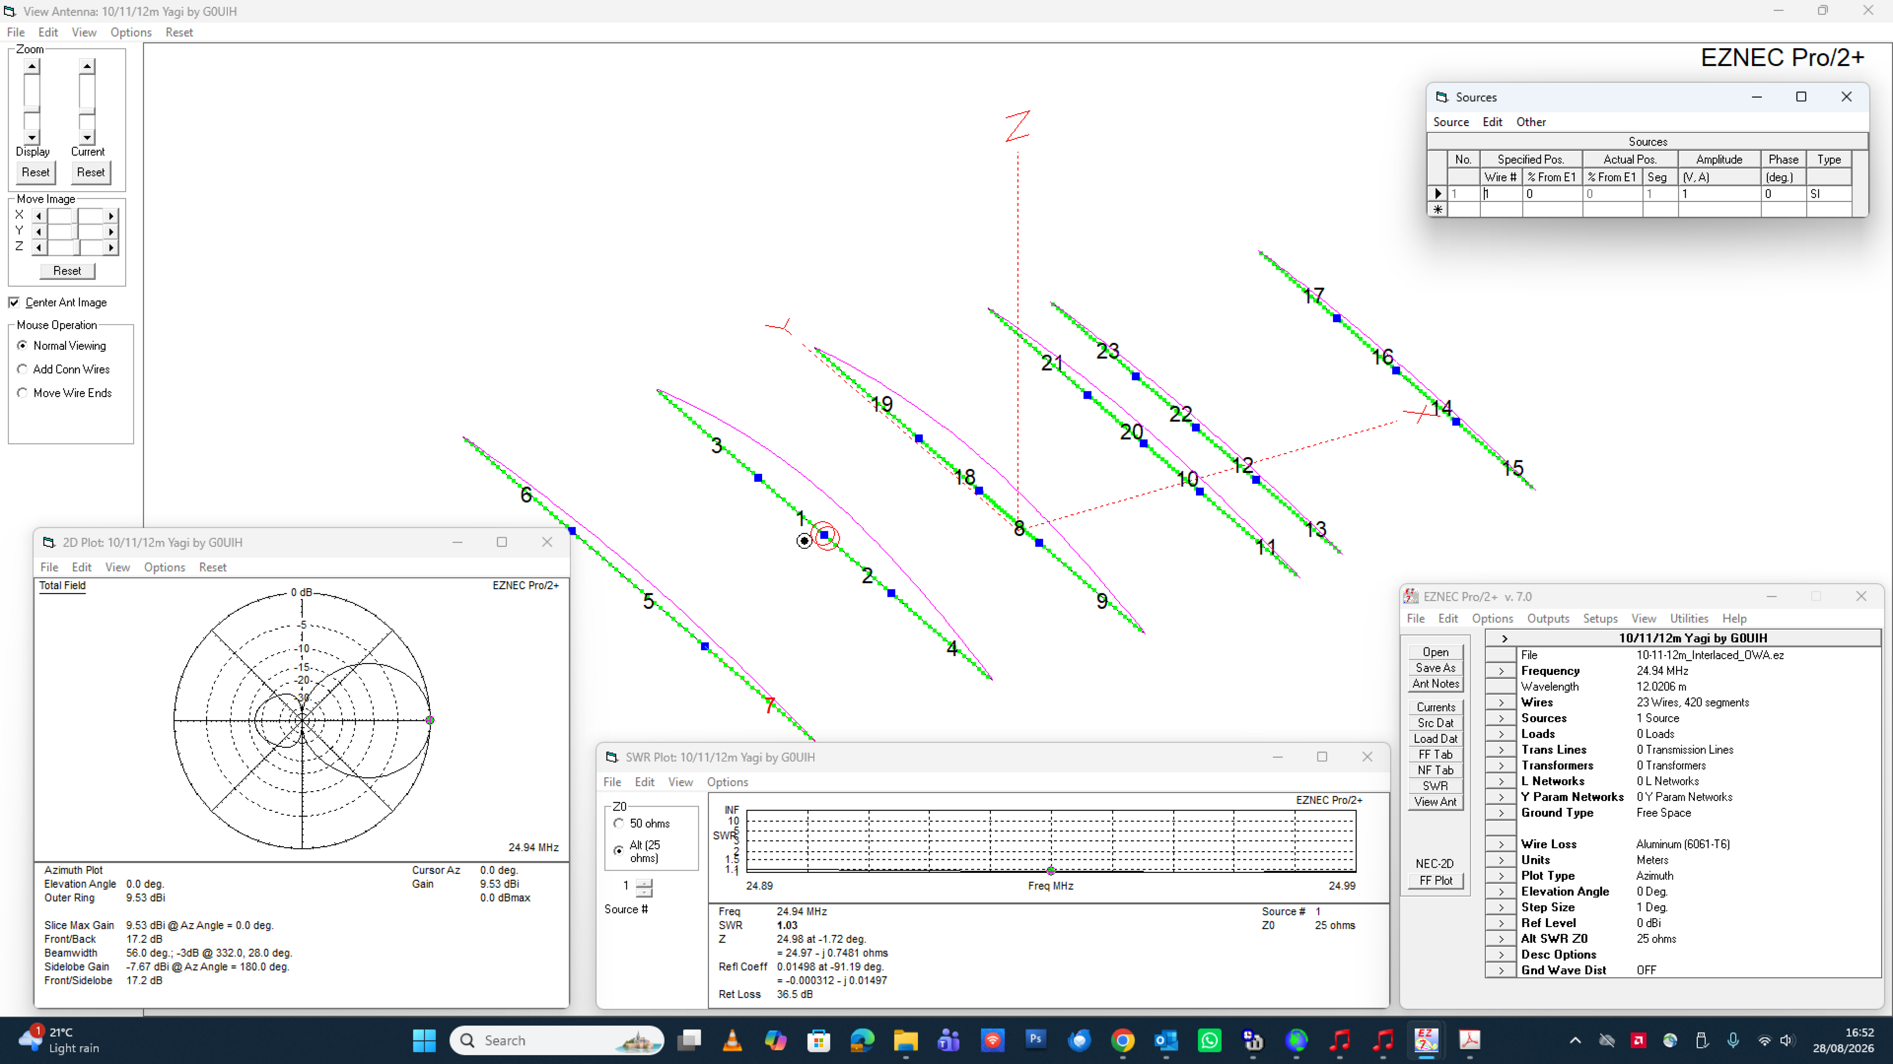Click Zoom Current down arrow

coord(87,137)
